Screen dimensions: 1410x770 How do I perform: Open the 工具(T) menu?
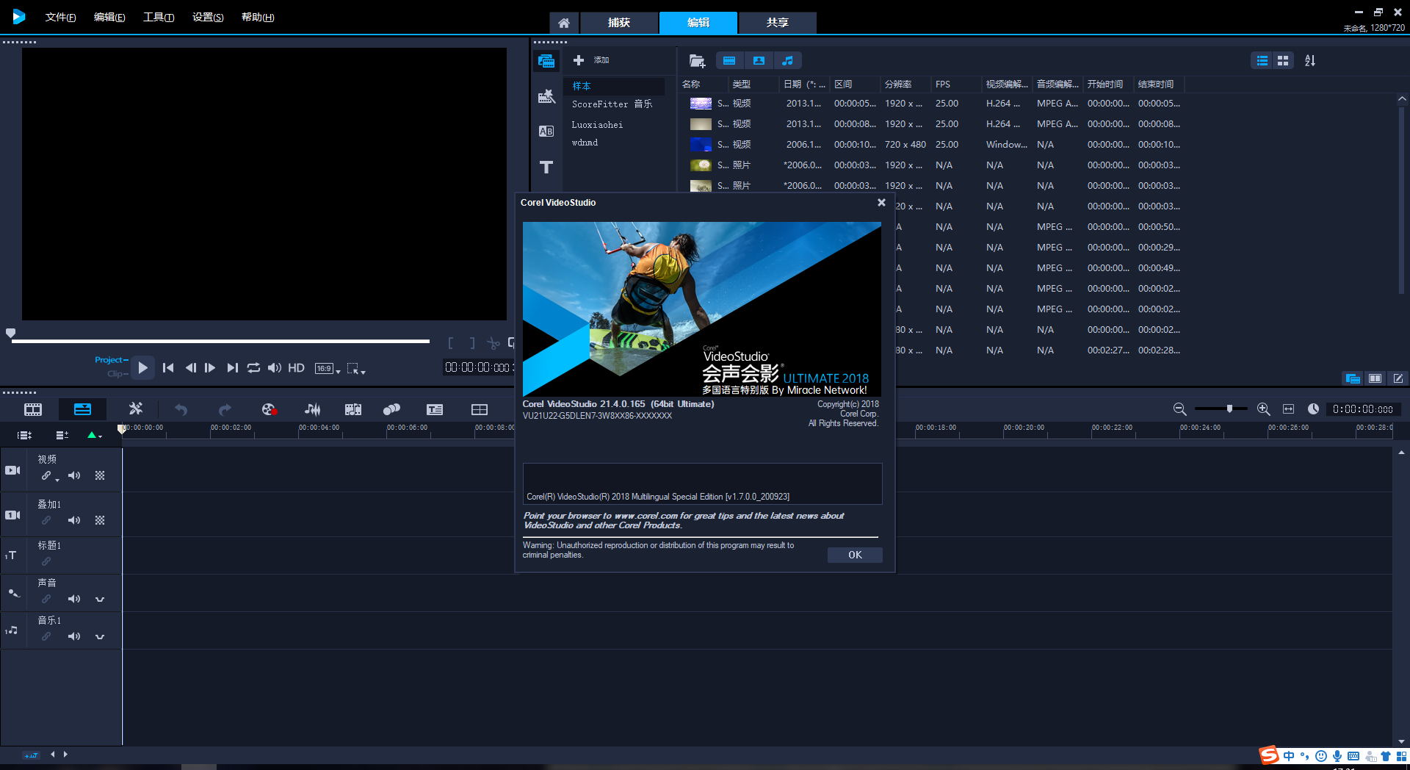(159, 17)
